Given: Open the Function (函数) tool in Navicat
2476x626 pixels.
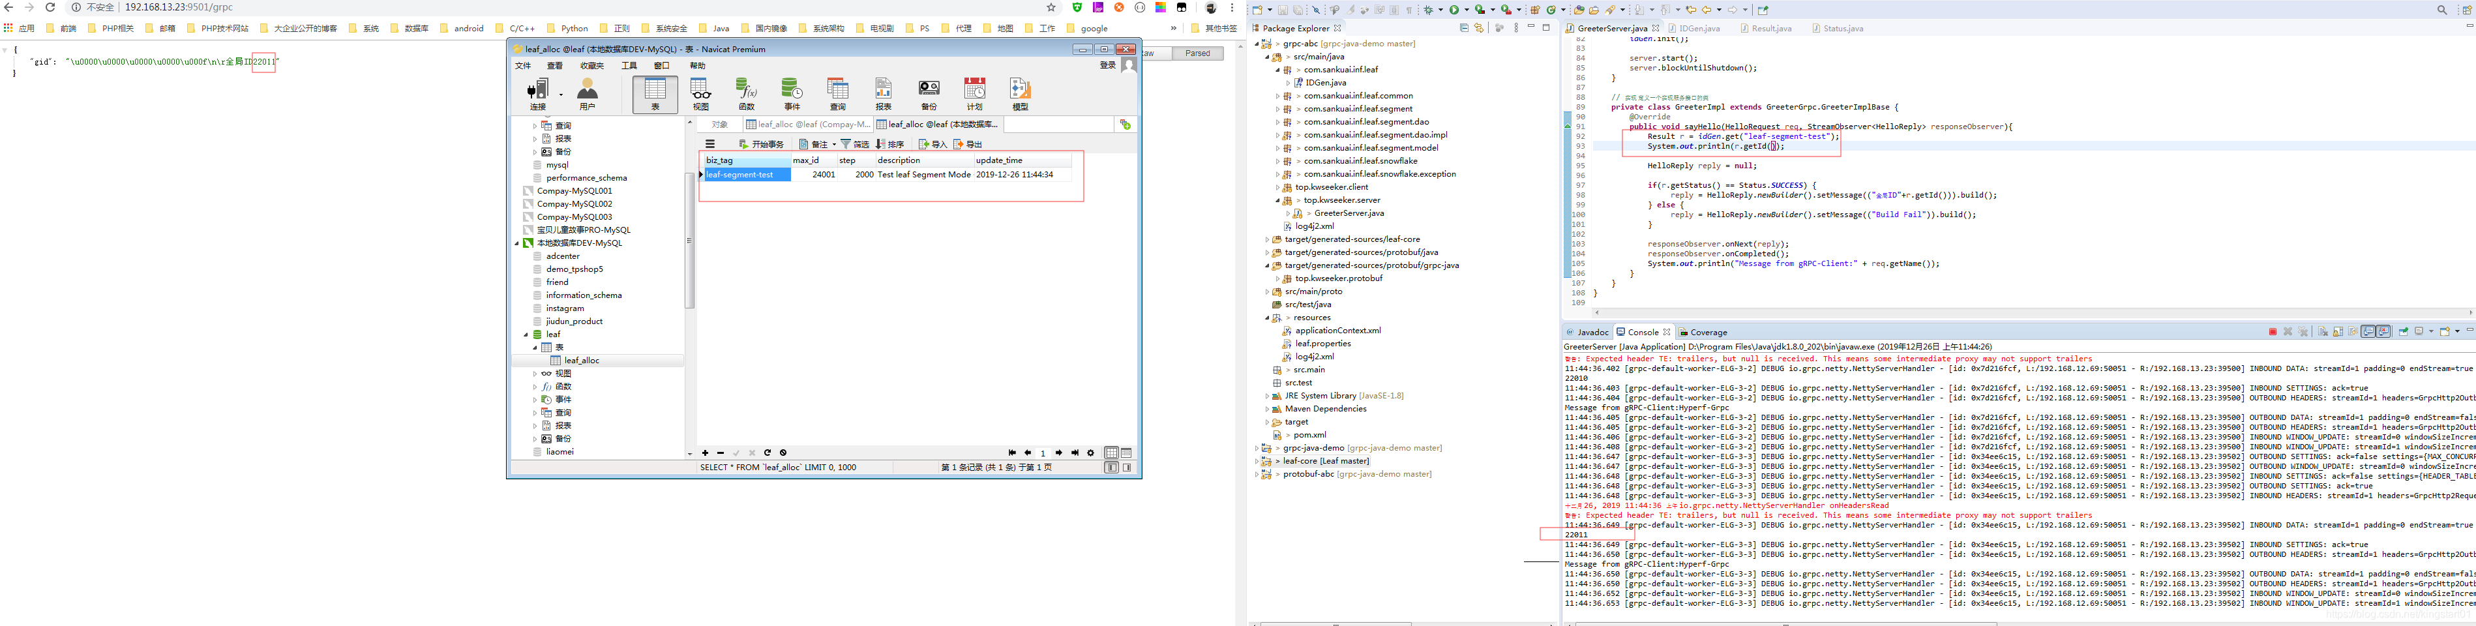Looking at the screenshot, I should coord(747,95).
